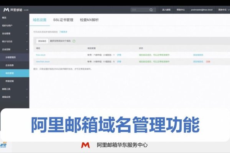Image resolution: width=230 pixels, height=153 pixels.
Task: Open 分级管理员 in the sidebar
Action: (x=15, y=57)
